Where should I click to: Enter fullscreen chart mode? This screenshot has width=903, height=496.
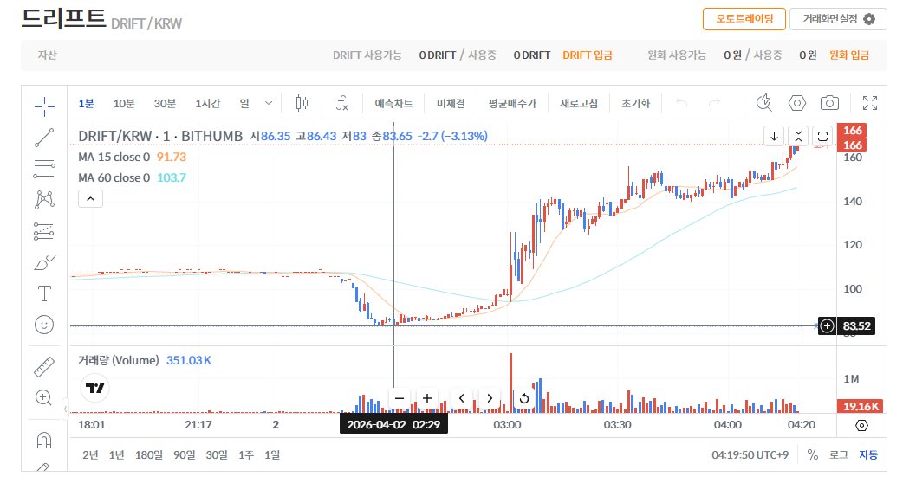tap(870, 104)
